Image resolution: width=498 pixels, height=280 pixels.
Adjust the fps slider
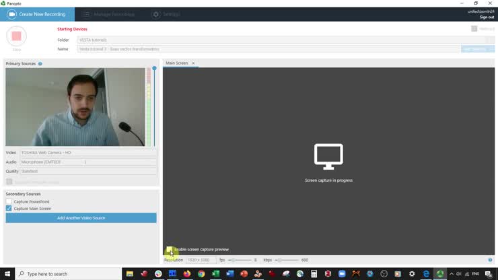[234, 260]
